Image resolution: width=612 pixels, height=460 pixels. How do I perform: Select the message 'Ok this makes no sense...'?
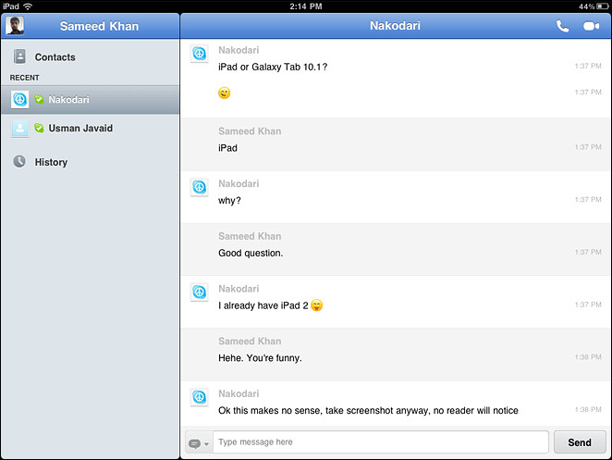[x=368, y=410]
